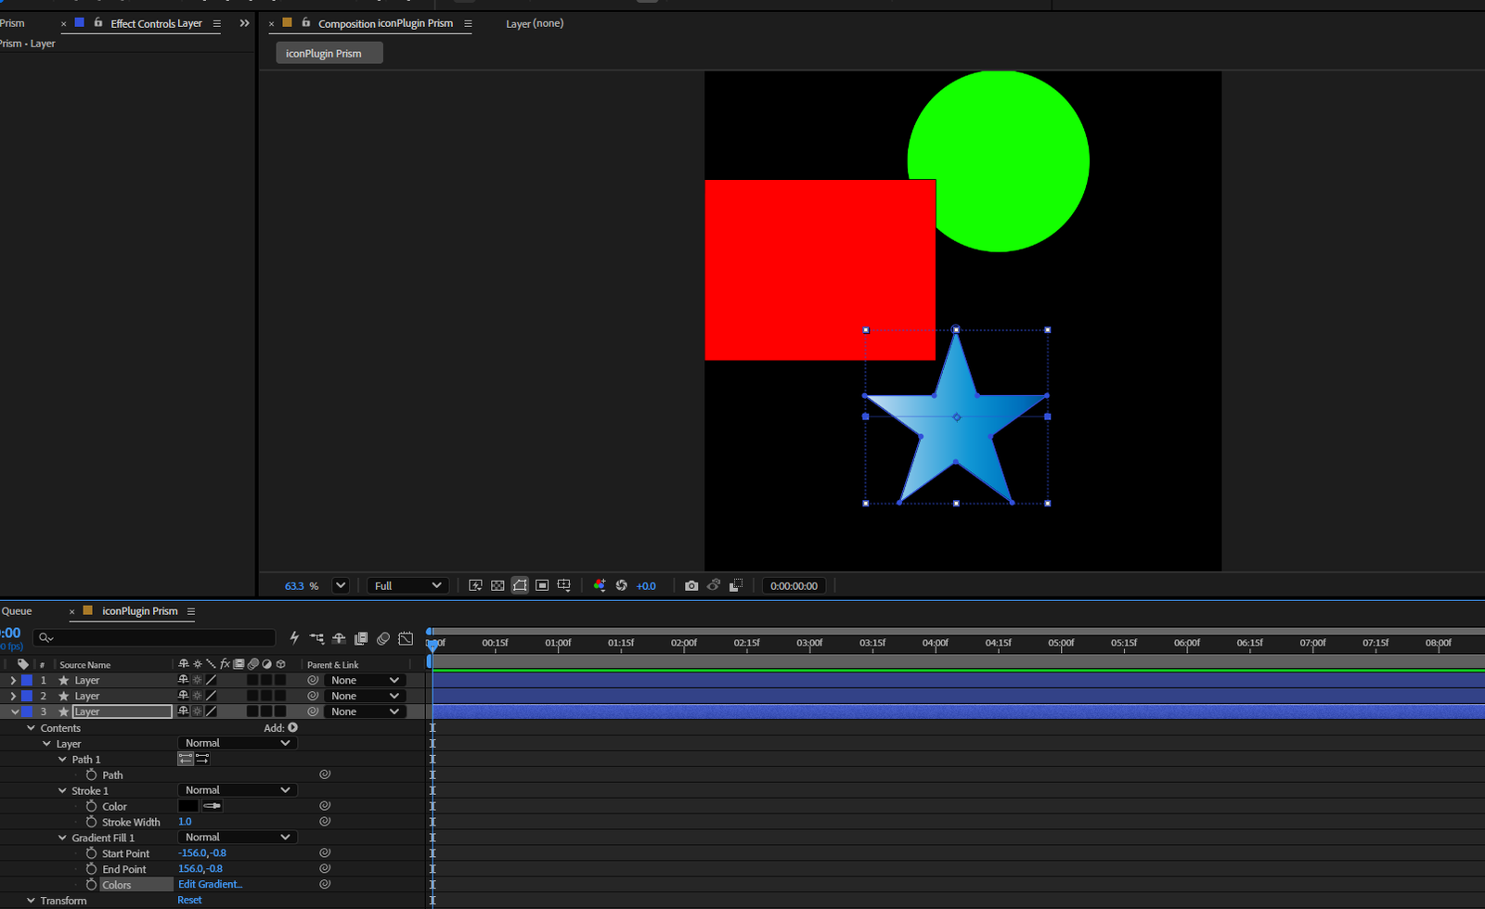Open the magnification ratio dropdown arrow

click(341, 585)
